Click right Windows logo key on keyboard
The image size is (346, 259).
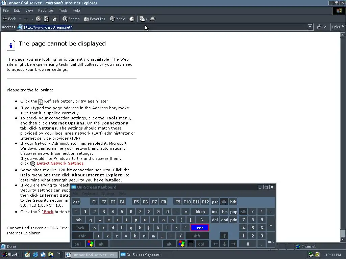[x=181, y=244]
